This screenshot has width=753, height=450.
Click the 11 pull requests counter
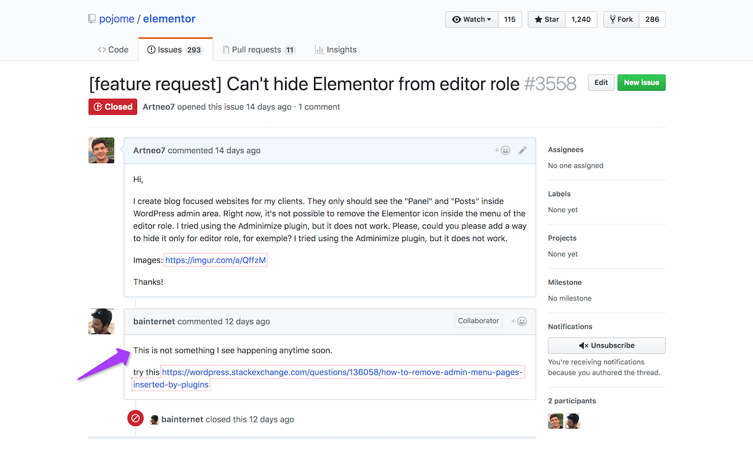tap(289, 50)
